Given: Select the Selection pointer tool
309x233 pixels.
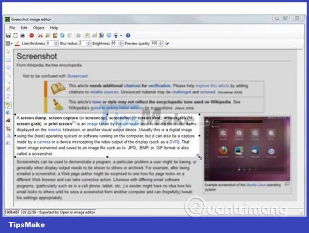Looking at the screenshot, I should (8, 52).
